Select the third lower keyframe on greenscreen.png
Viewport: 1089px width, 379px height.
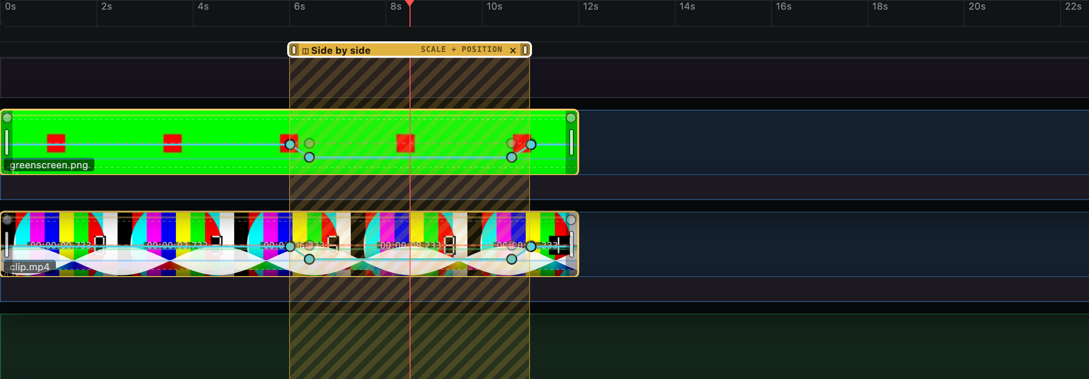[x=512, y=157]
